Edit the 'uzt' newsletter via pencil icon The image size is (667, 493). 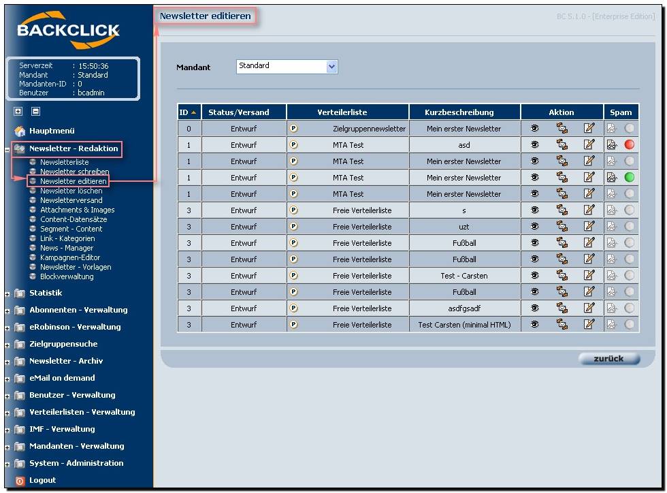[589, 227]
